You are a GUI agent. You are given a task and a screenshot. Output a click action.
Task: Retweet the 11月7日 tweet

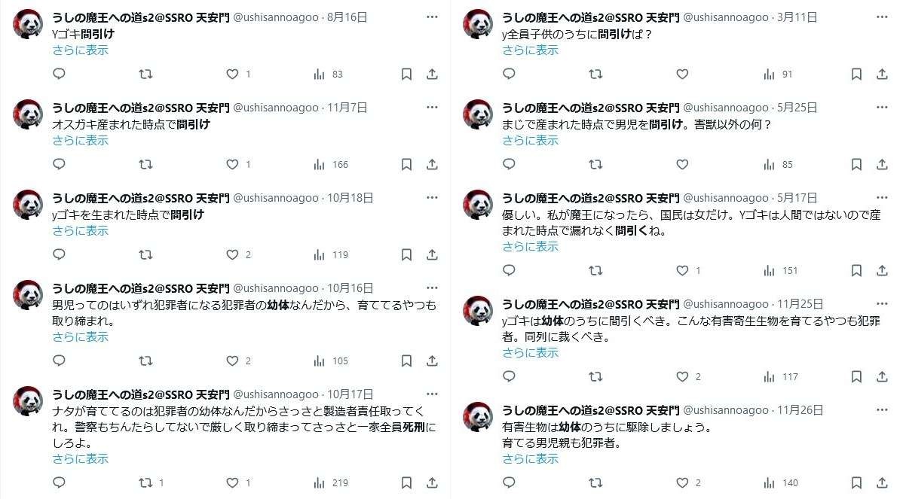[145, 164]
